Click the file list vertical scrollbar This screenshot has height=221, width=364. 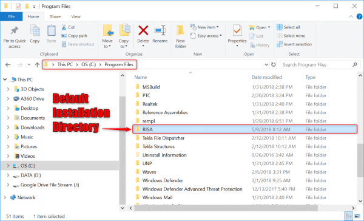360,160
